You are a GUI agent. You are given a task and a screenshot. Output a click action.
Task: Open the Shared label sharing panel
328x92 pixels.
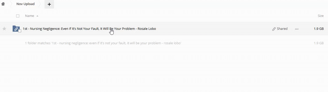282,29
